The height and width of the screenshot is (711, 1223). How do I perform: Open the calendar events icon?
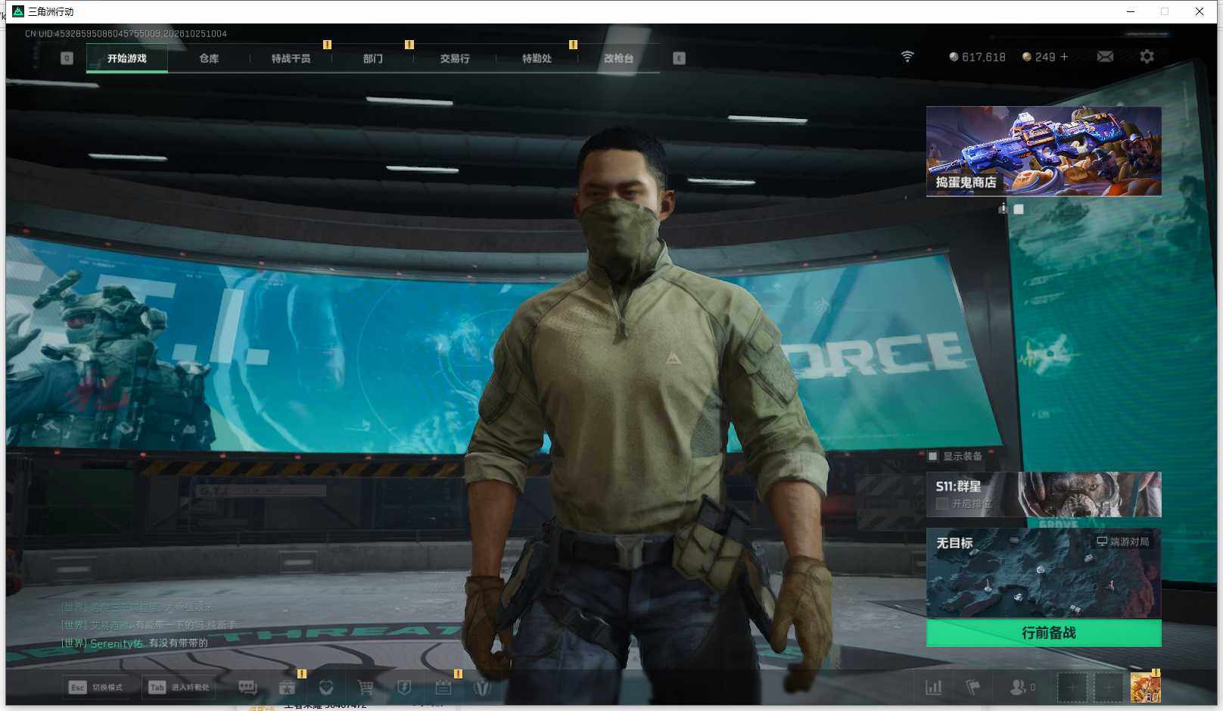[x=443, y=688]
